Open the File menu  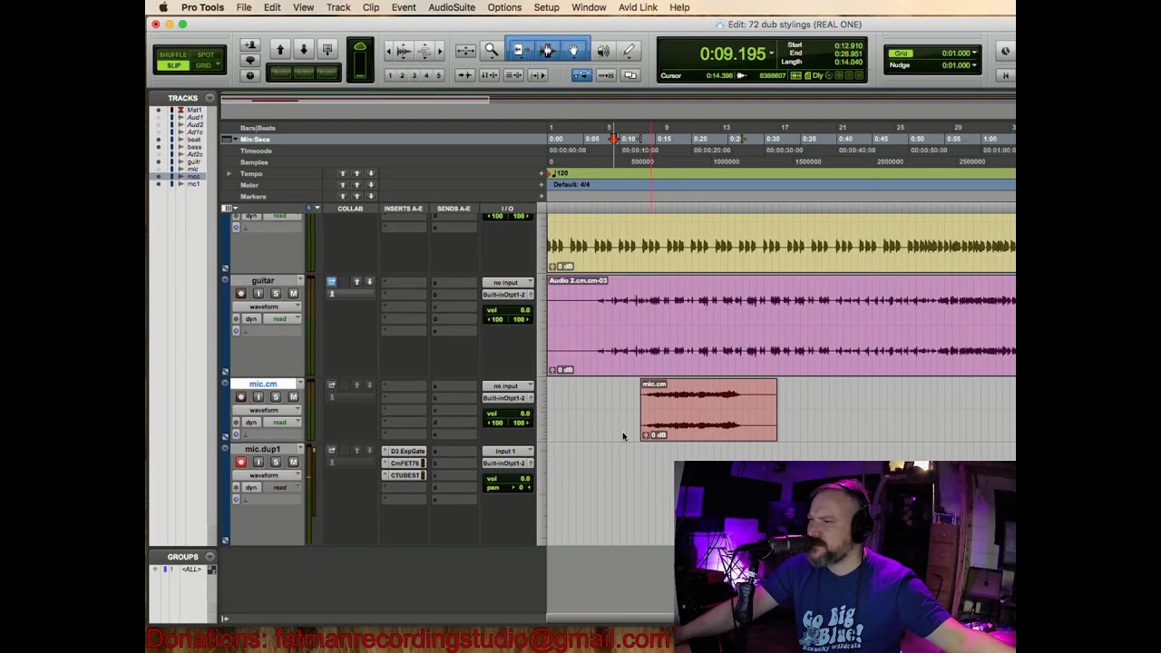tap(244, 7)
